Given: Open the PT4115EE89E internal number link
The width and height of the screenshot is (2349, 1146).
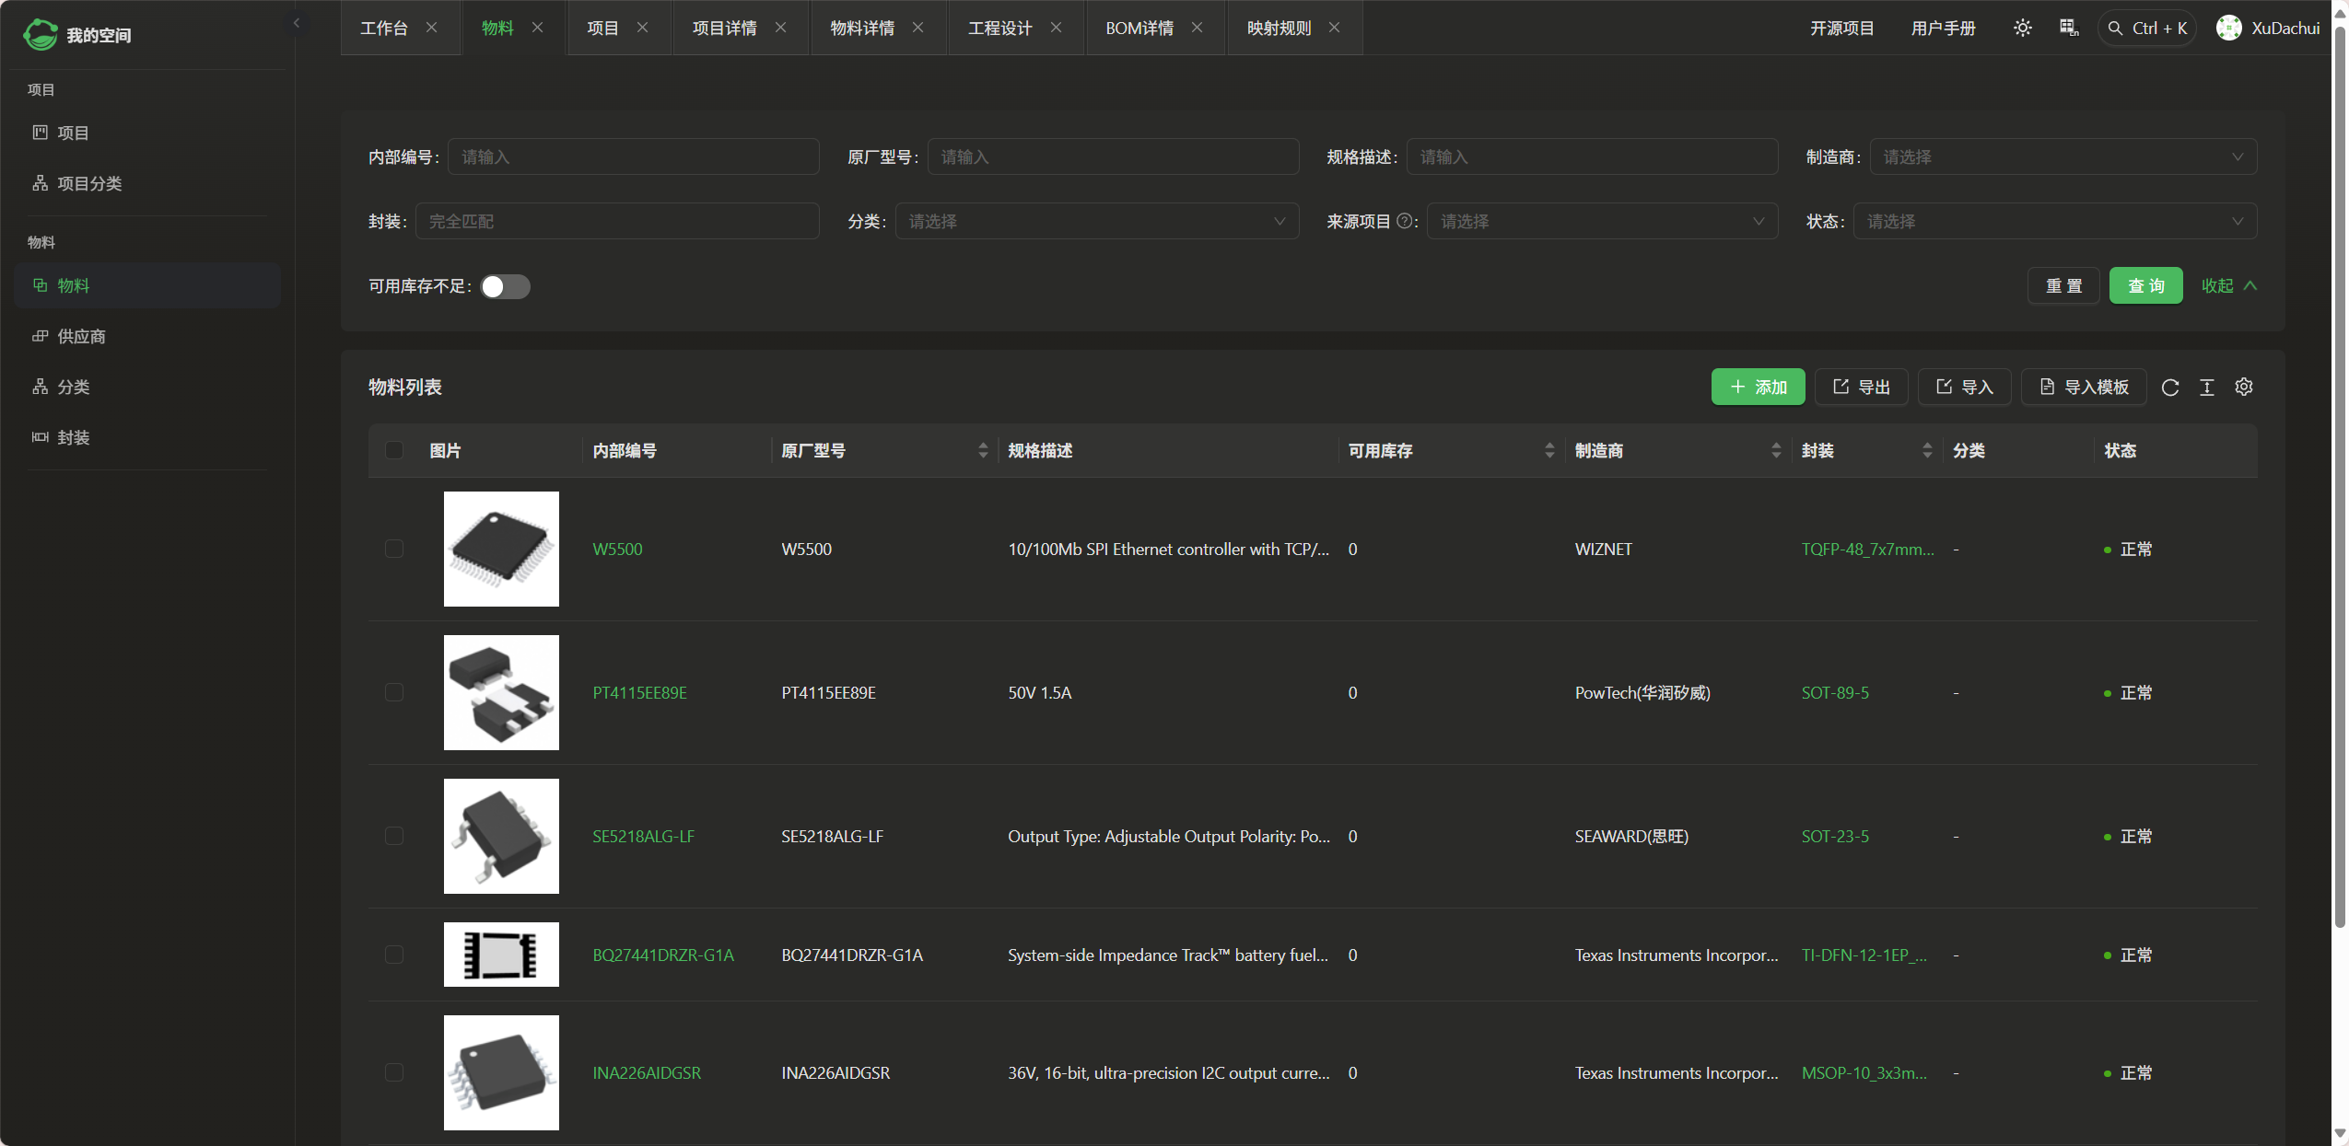Looking at the screenshot, I should 639,692.
